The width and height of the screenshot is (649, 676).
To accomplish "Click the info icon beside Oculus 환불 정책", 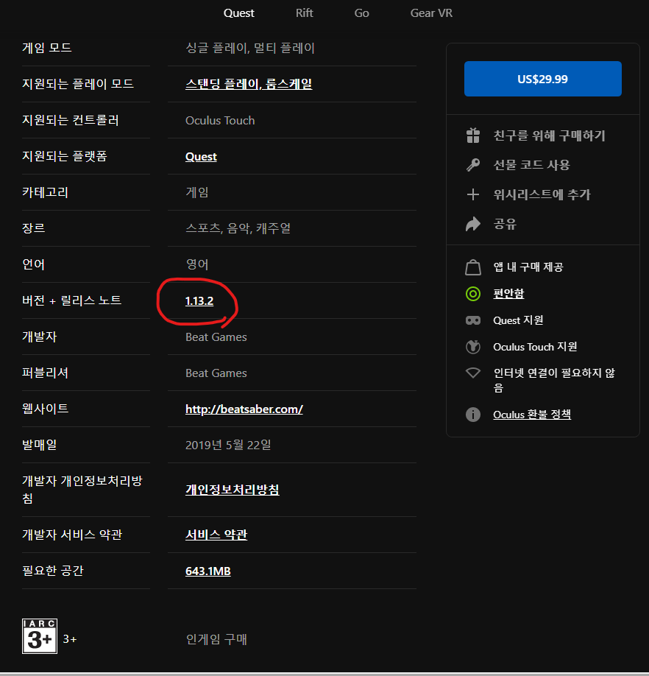I will 473,415.
